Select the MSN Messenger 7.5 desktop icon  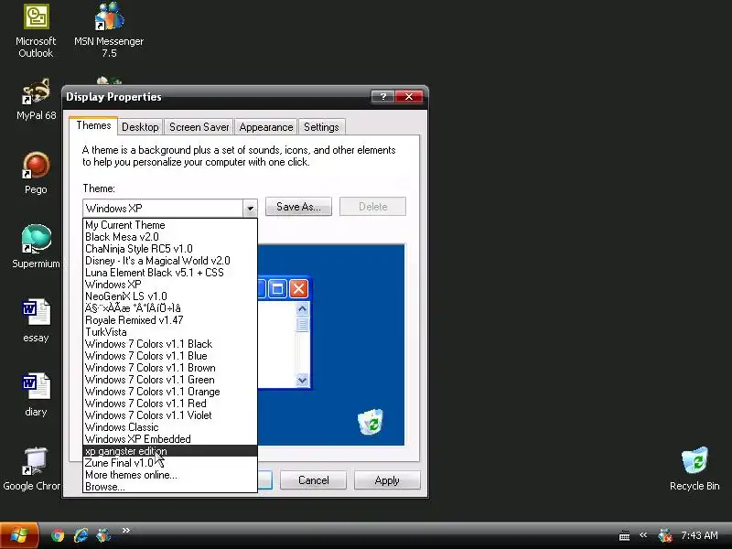109,31
